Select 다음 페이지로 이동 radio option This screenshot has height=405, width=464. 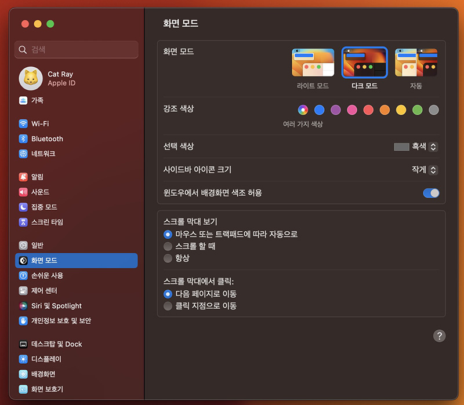(168, 294)
